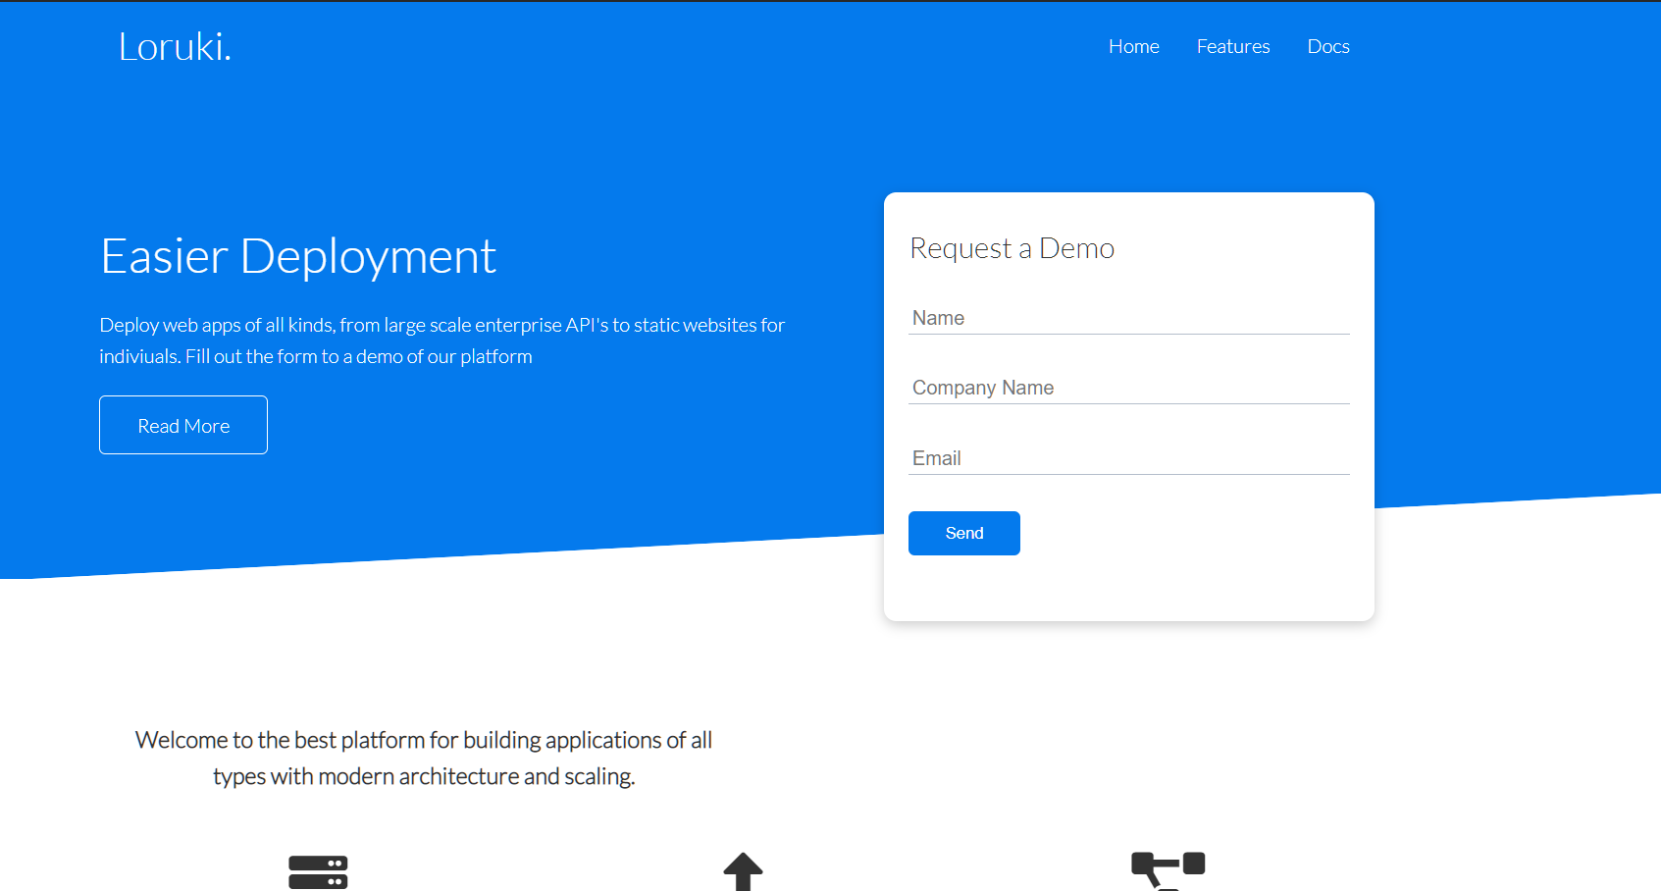The width and height of the screenshot is (1661, 891).
Task: Click the Email input field
Action: (x=1128, y=457)
